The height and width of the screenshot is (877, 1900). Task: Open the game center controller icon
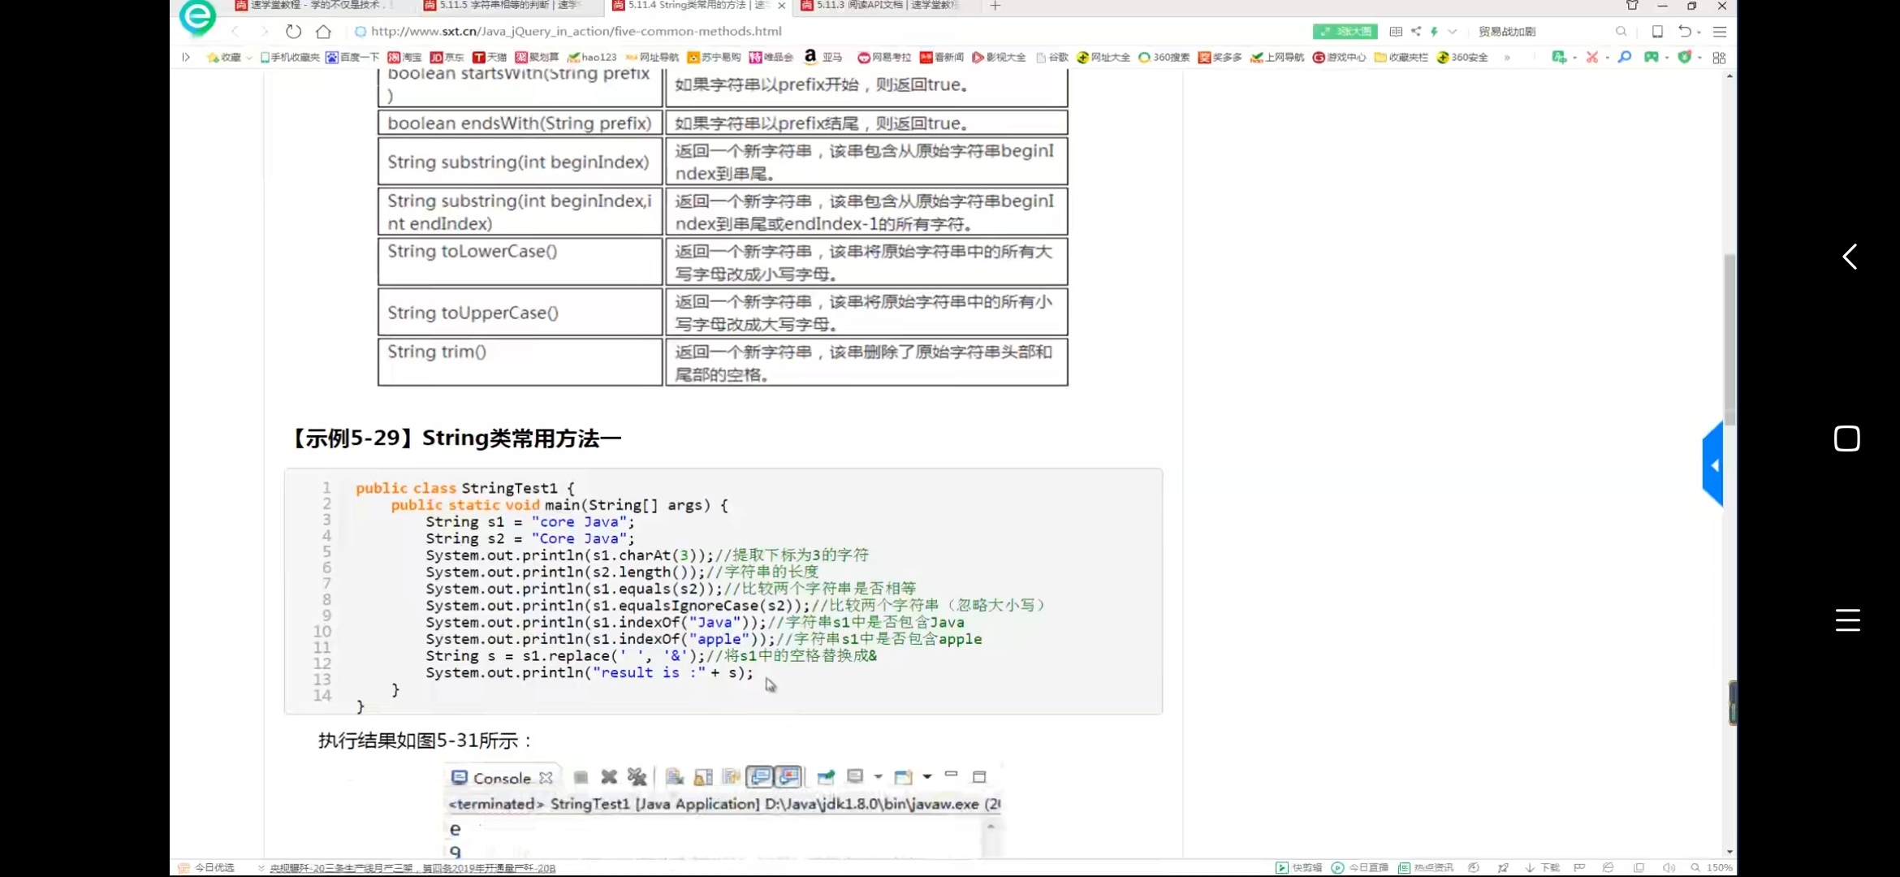(1652, 57)
